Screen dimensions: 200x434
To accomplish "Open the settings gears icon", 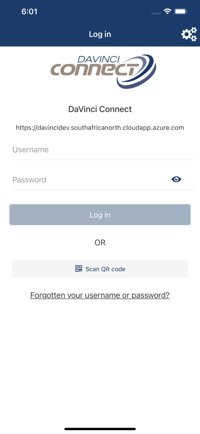I will point(189,34).
